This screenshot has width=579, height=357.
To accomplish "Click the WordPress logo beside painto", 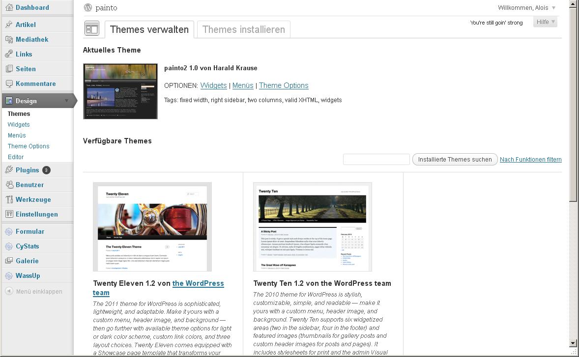I will pyautogui.click(x=88, y=7).
